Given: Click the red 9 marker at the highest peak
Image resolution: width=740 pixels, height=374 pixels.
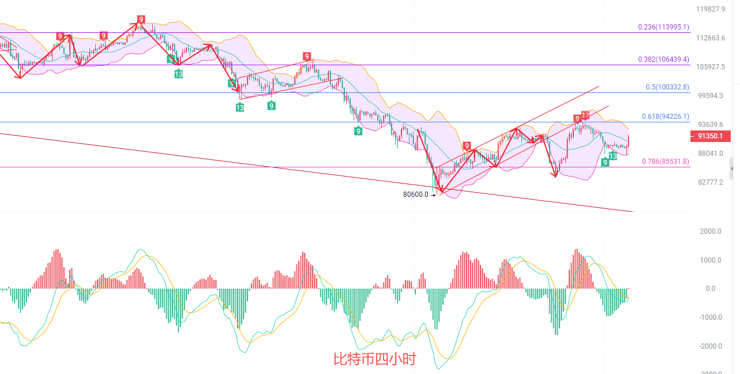Looking at the screenshot, I should pos(141,20).
